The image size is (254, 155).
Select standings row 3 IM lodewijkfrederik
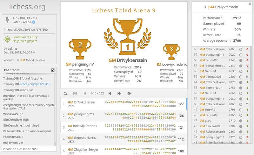(x=124, y=128)
